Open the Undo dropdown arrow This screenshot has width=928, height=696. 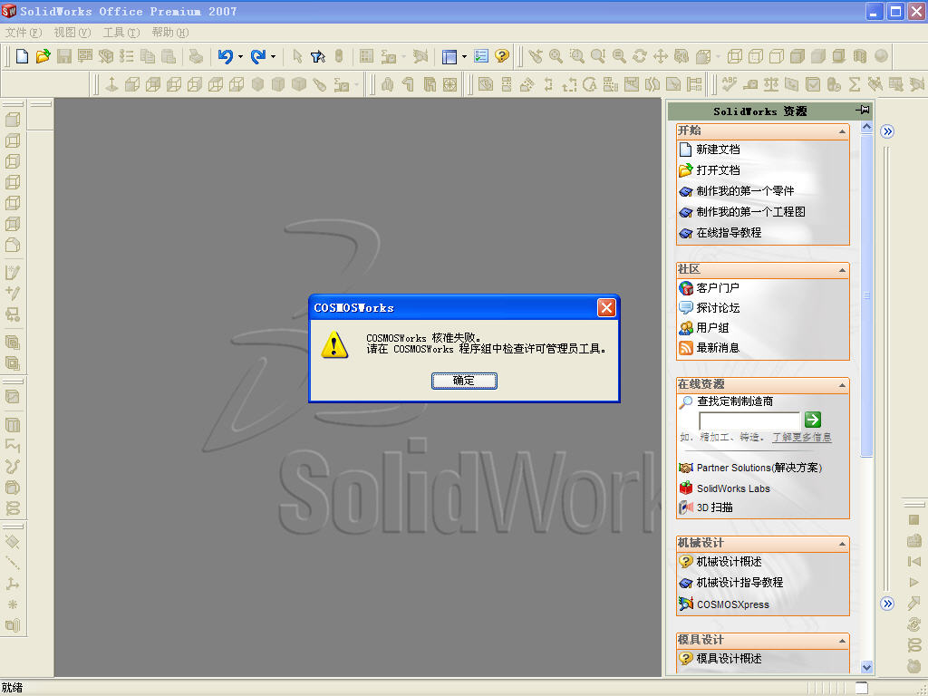[x=240, y=57]
